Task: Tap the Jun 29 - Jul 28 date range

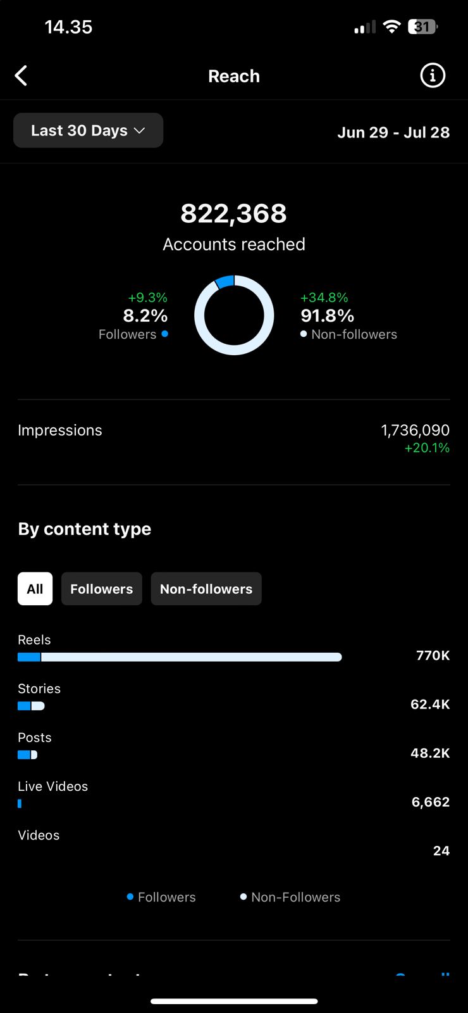Action: tap(393, 132)
